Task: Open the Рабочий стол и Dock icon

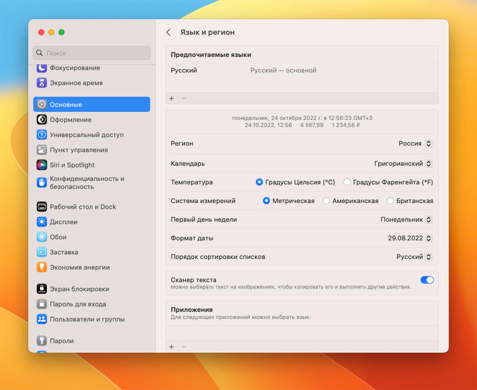Action: (42, 207)
